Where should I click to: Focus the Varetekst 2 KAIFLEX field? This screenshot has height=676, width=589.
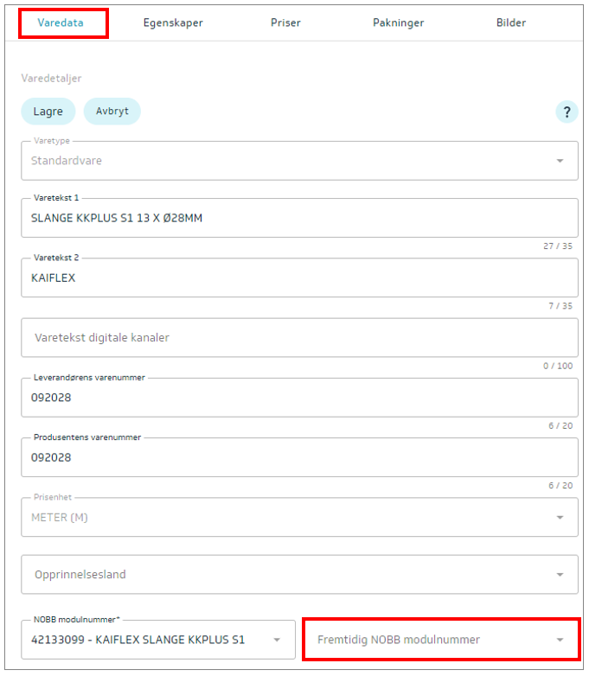[299, 277]
